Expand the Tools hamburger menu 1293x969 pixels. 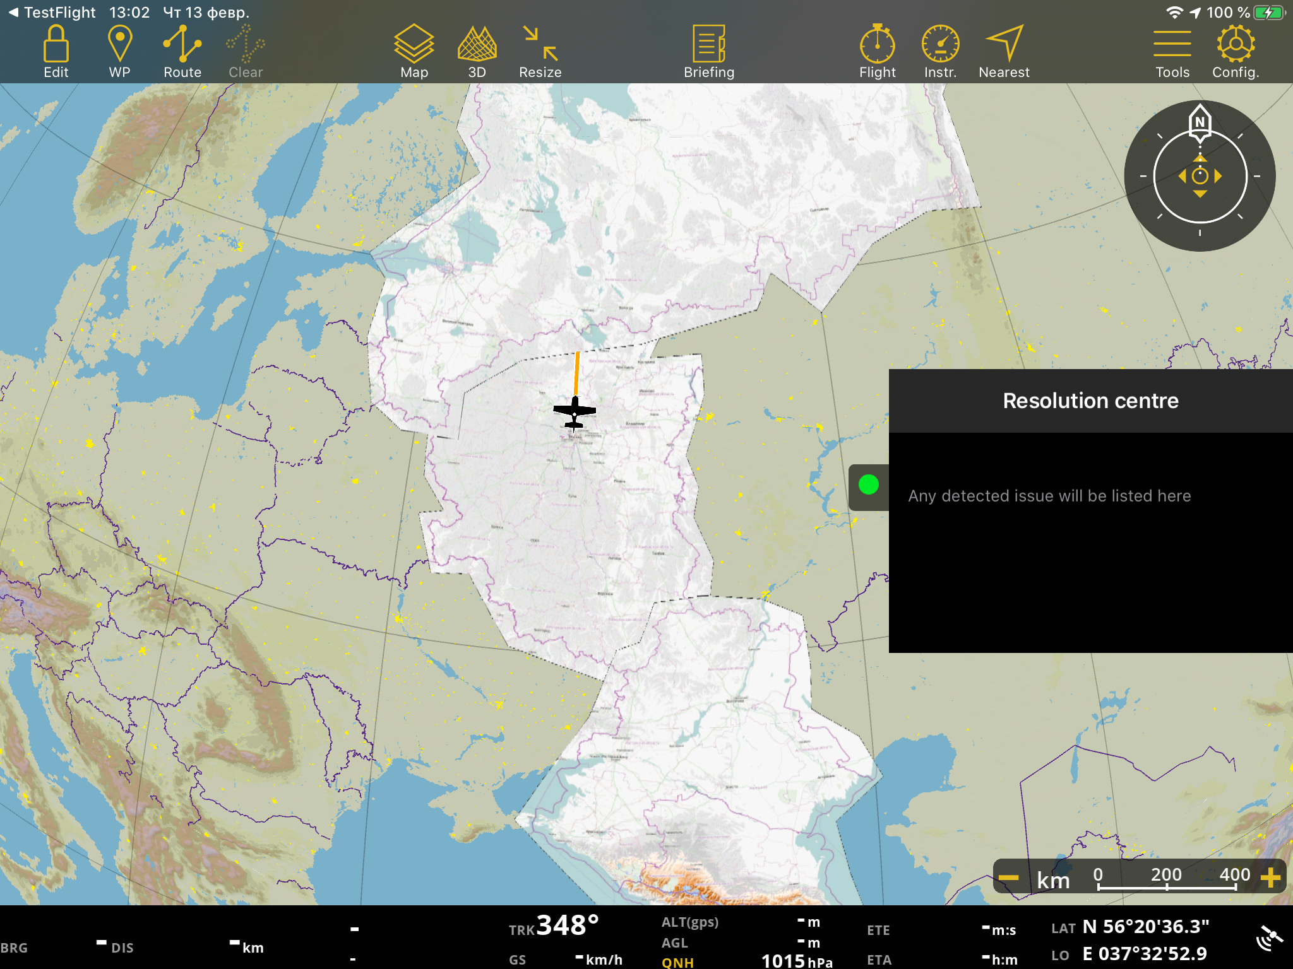[x=1172, y=52]
